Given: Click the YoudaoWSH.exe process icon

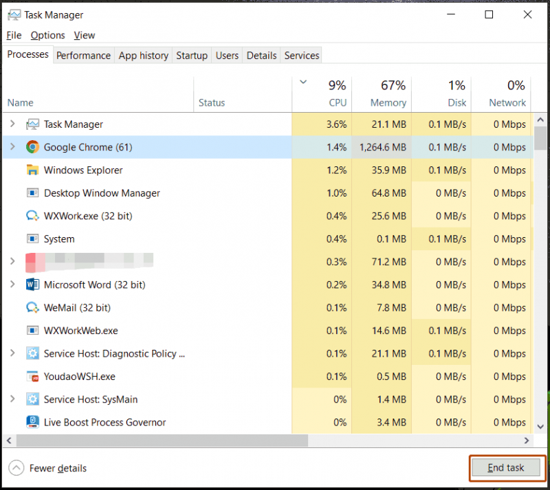Looking at the screenshot, I should coord(32,377).
